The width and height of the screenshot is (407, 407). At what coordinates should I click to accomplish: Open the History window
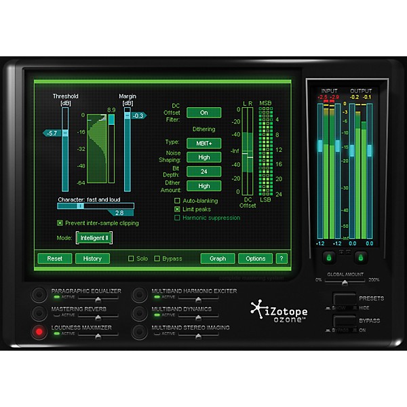(x=92, y=258)
